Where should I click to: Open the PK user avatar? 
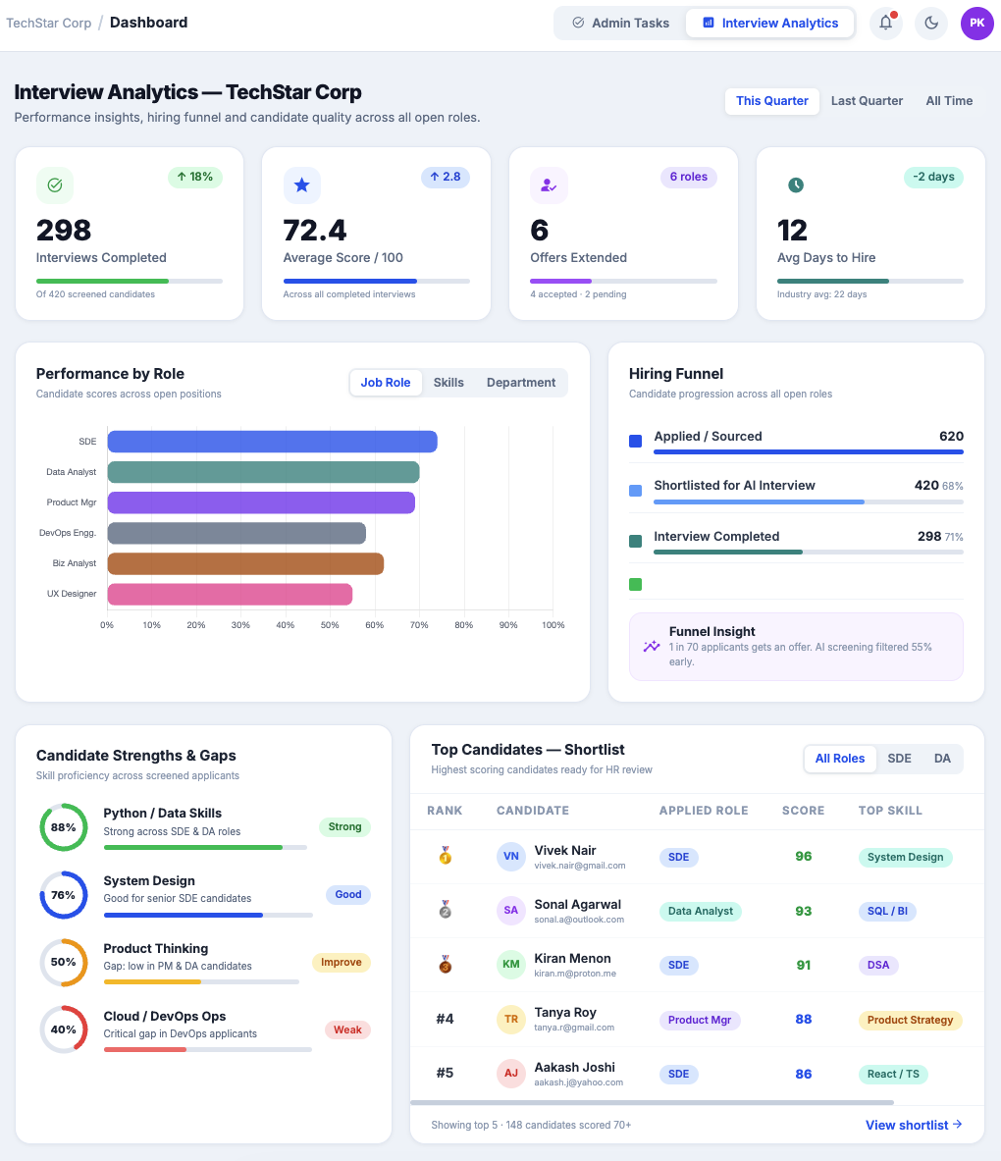tap(977, 23)
